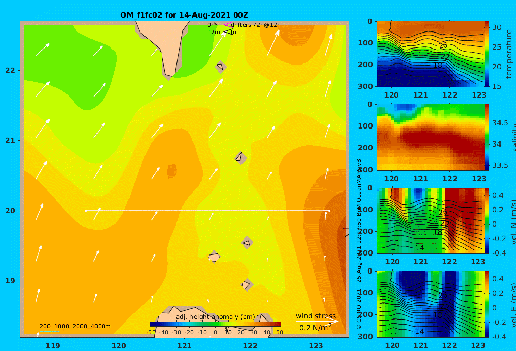516x351 pixels.
Task: Click latitude tick label 22 on main map
Action: click(10, 70)
